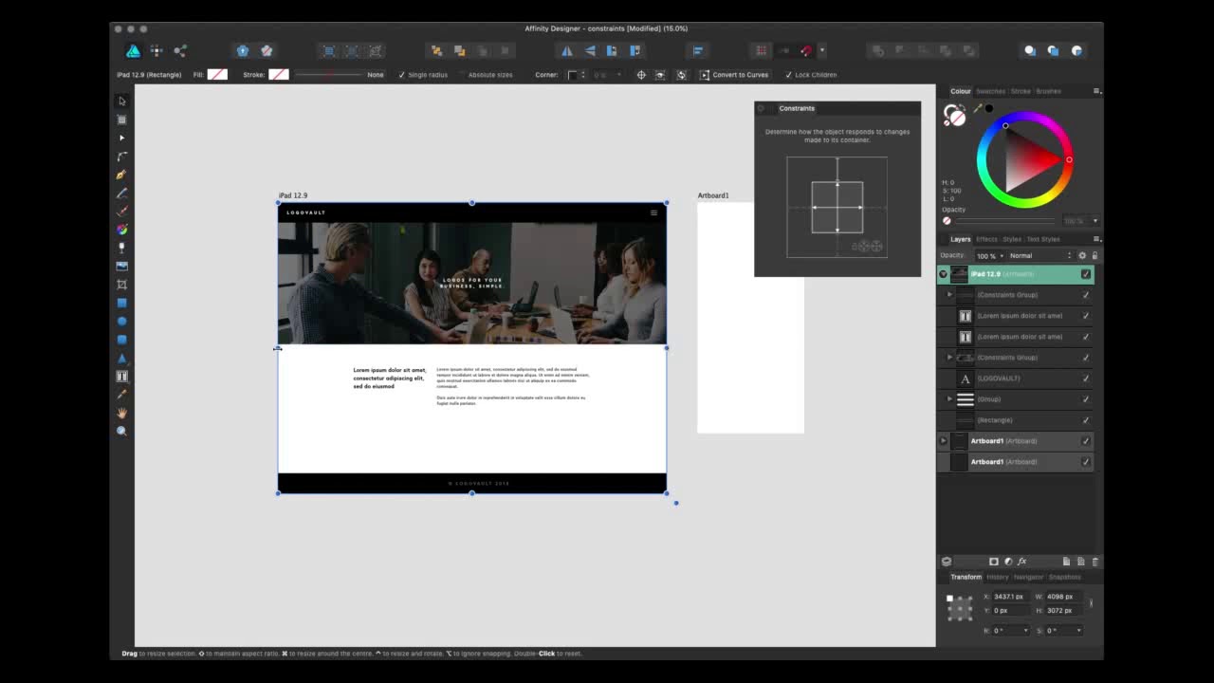This screenshot has height=683, width=1214.
Task: Toggle the Snapping magnet icon
Action: coord(806,50)
